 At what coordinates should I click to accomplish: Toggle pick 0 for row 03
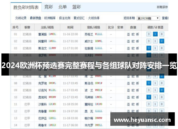tap(162, 48)
